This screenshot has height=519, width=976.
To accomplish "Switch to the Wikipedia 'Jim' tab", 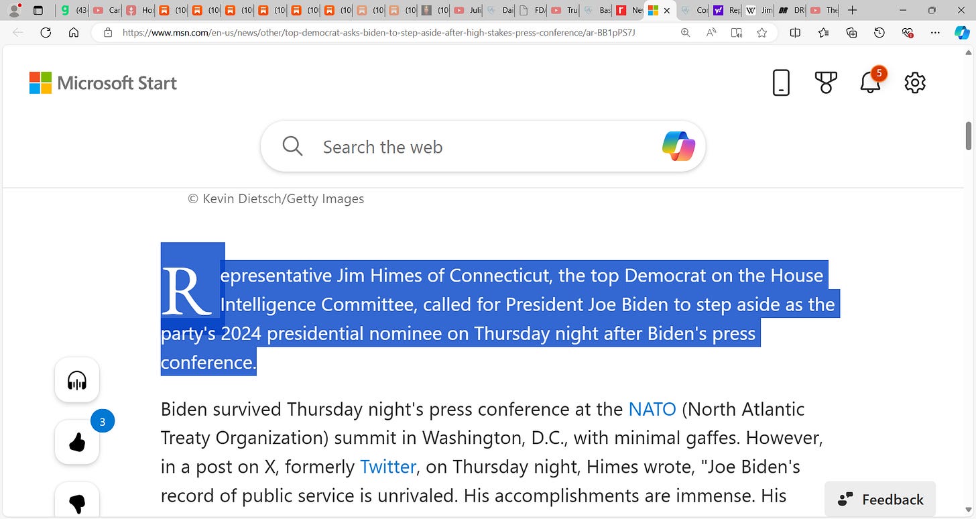I will 760,10.
